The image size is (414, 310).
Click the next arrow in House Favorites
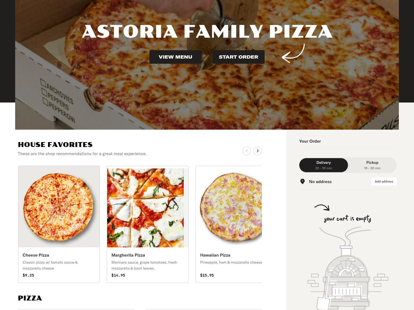coord(257,151)
